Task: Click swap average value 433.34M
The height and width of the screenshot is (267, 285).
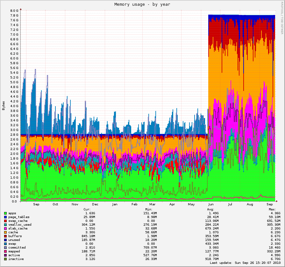Action: pyautogui.click(x=212, y=244)
